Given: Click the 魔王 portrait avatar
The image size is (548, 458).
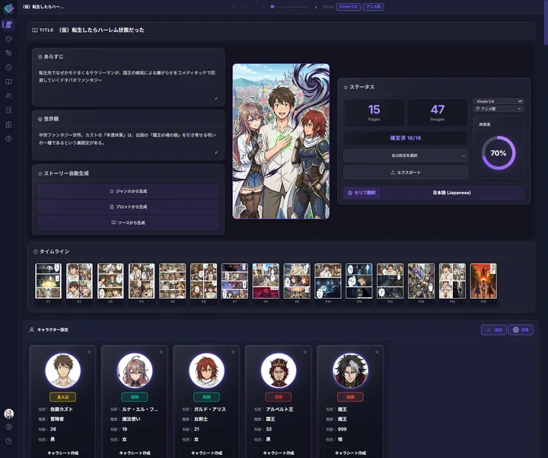Looking at the screenshot, I should [351, 370].
